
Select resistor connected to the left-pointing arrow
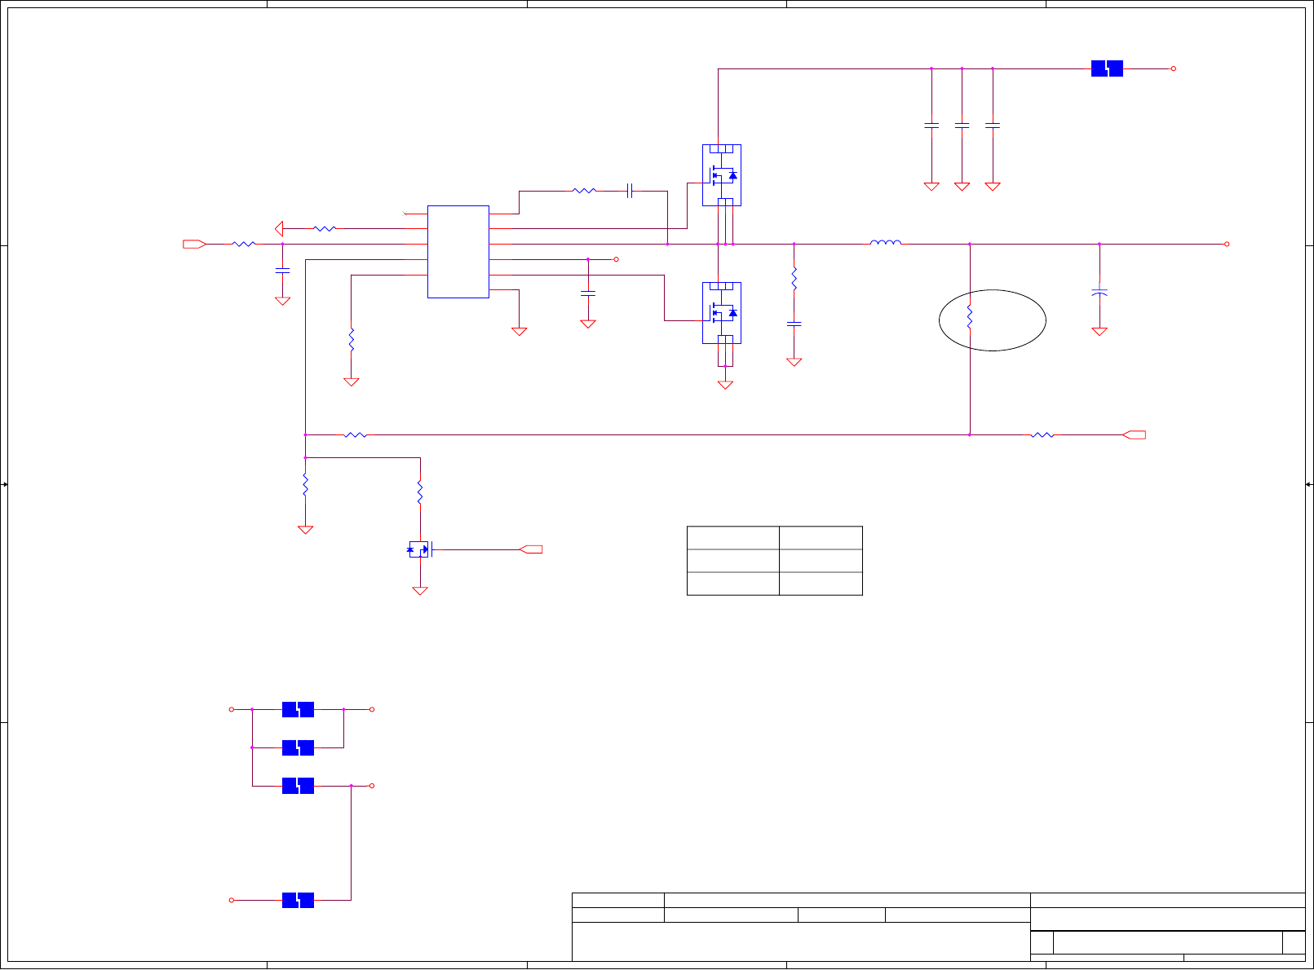pos(325,228)
